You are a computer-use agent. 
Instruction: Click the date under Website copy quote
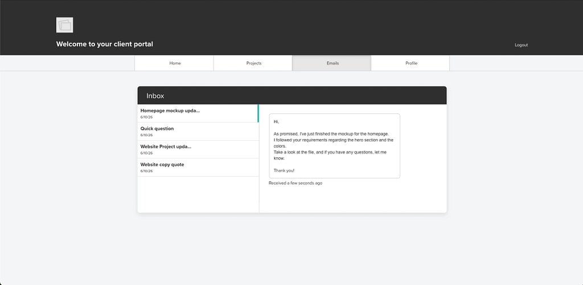(x=146, y=171)
